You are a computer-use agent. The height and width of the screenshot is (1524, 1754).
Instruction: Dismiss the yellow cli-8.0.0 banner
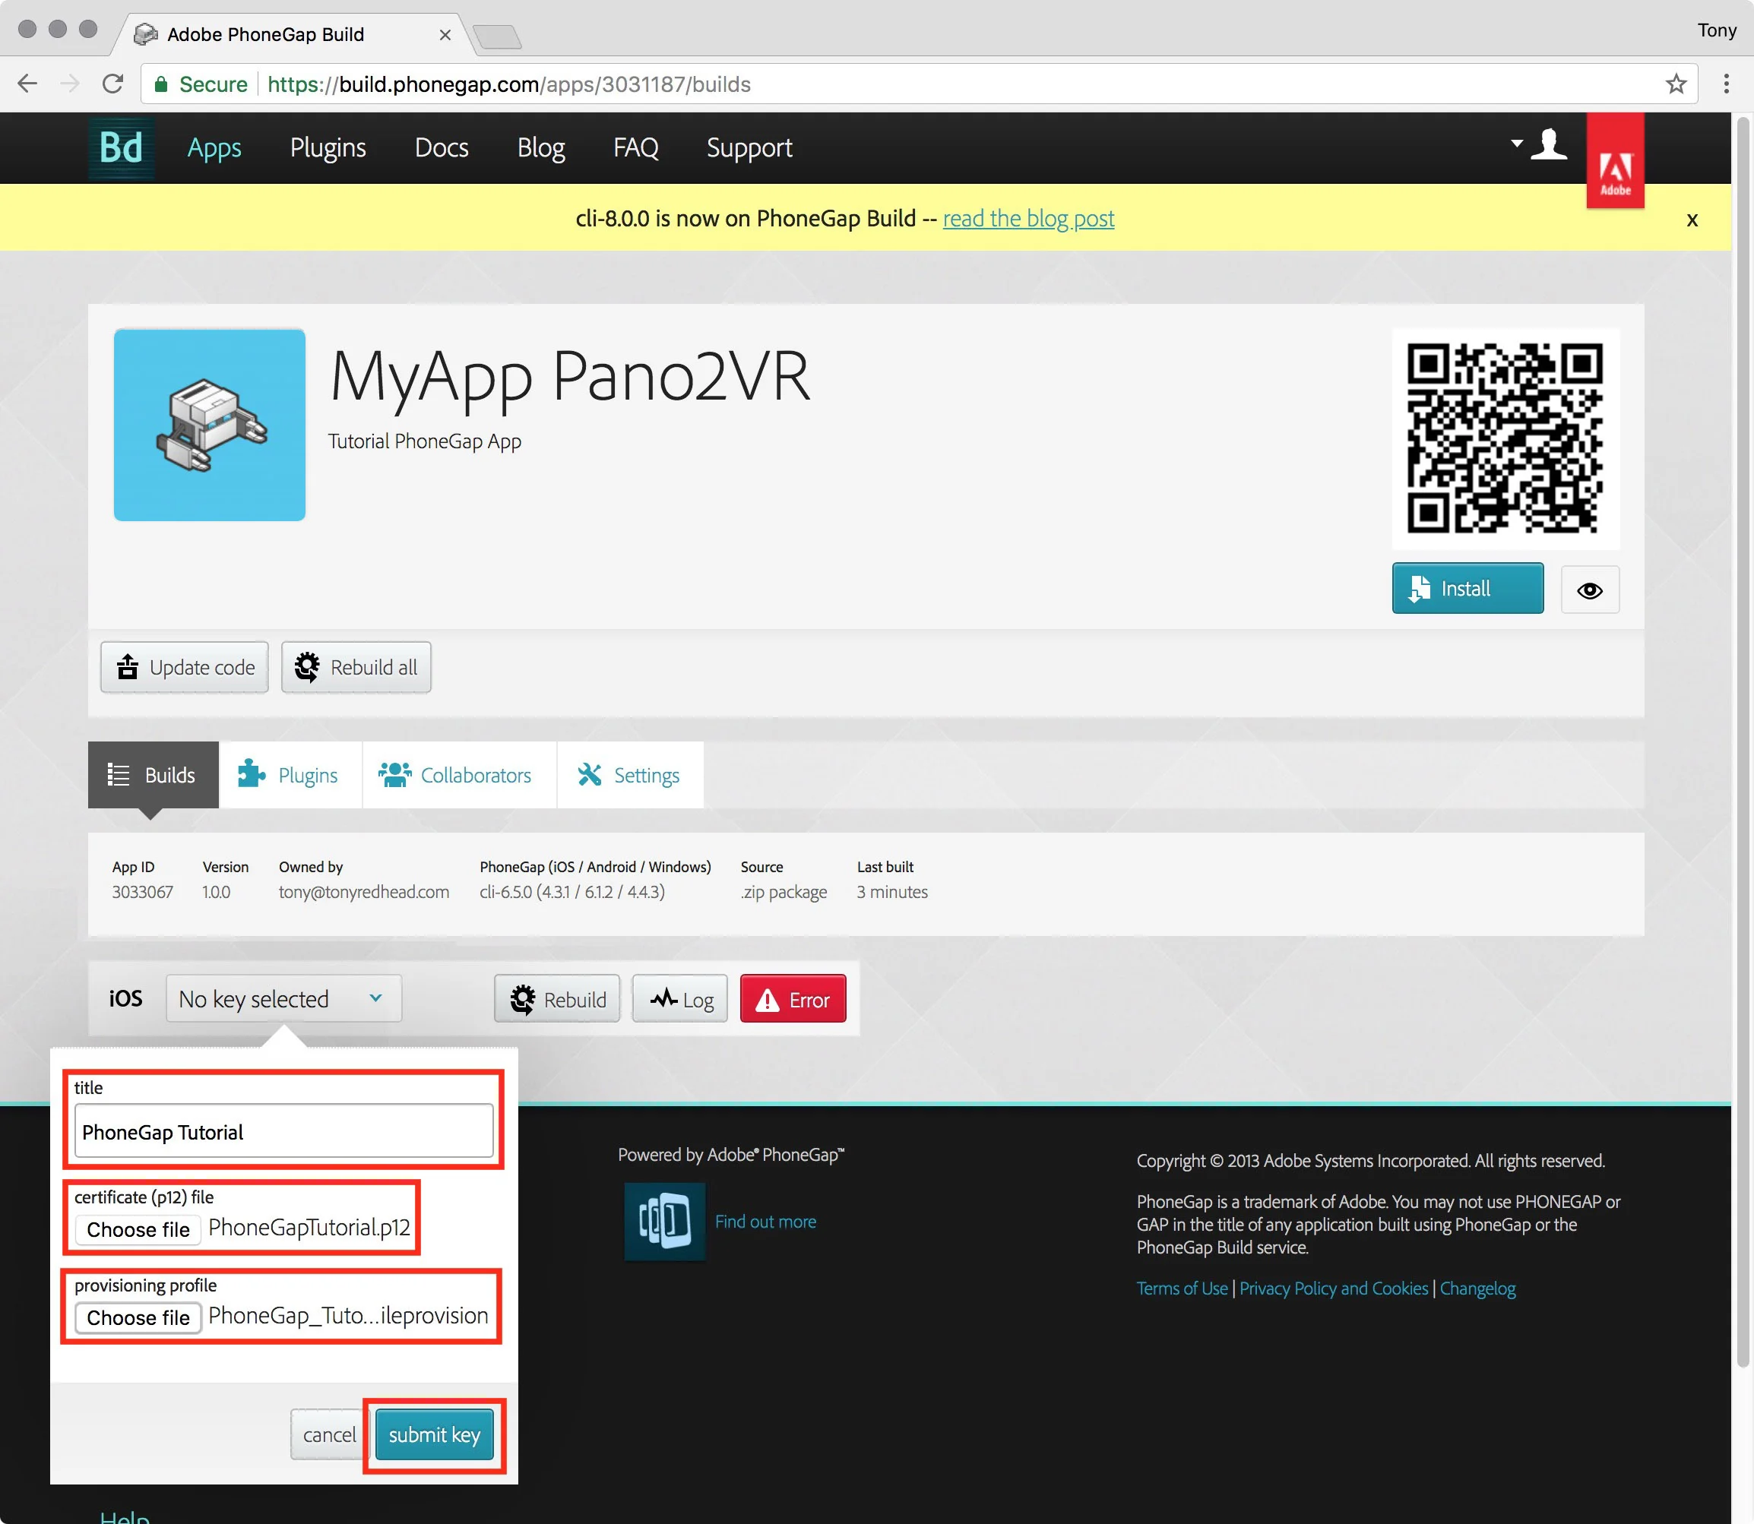click(x=1692, y=220)
